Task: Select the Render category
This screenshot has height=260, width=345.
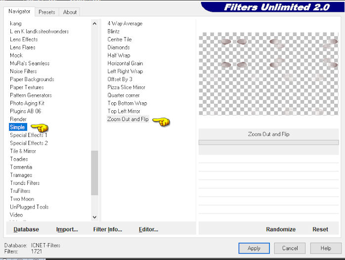Action: (x=18, y=119)
